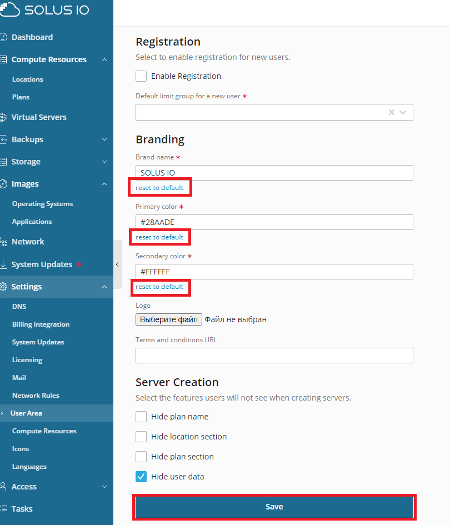Open Applications under Images
Screen dimensions: 450x525
click(x=32, y=222)
